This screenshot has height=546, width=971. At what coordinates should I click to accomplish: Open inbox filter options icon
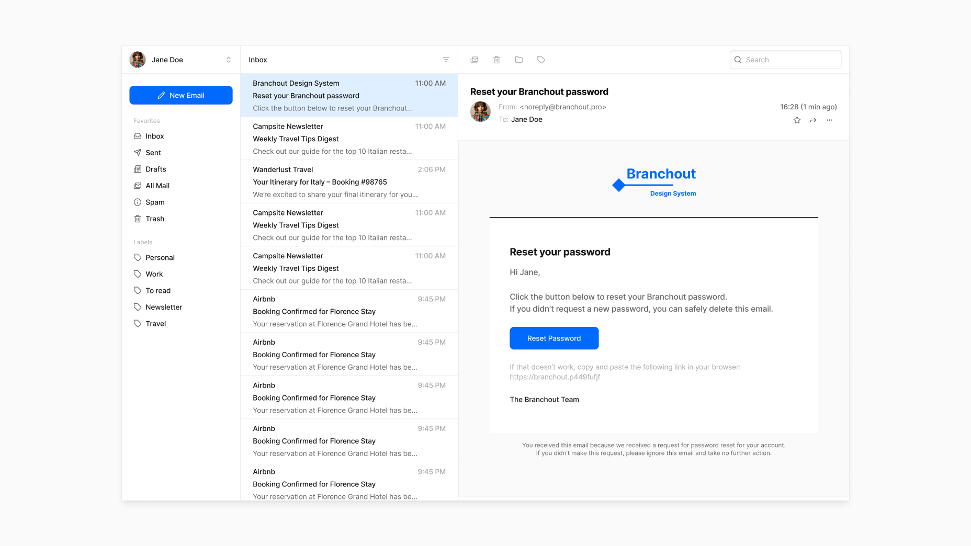[x=446, y=60]
